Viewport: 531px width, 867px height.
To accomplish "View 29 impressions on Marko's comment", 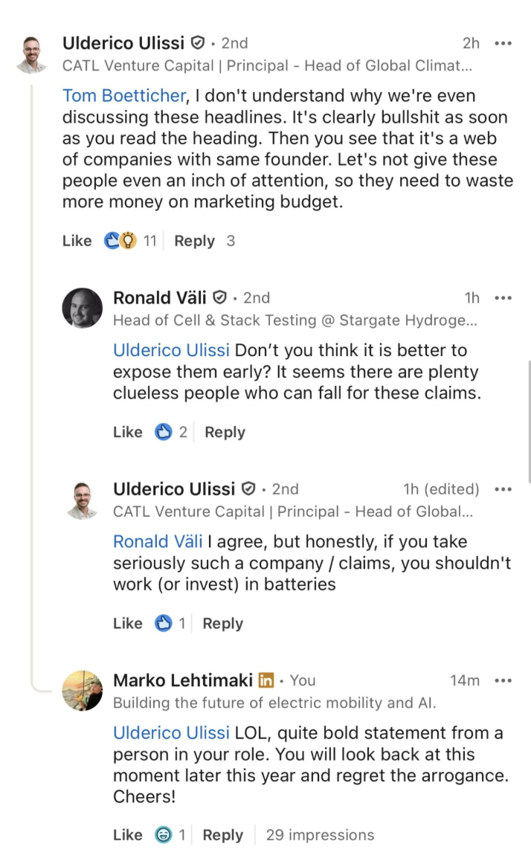I will tap(320, 835).
